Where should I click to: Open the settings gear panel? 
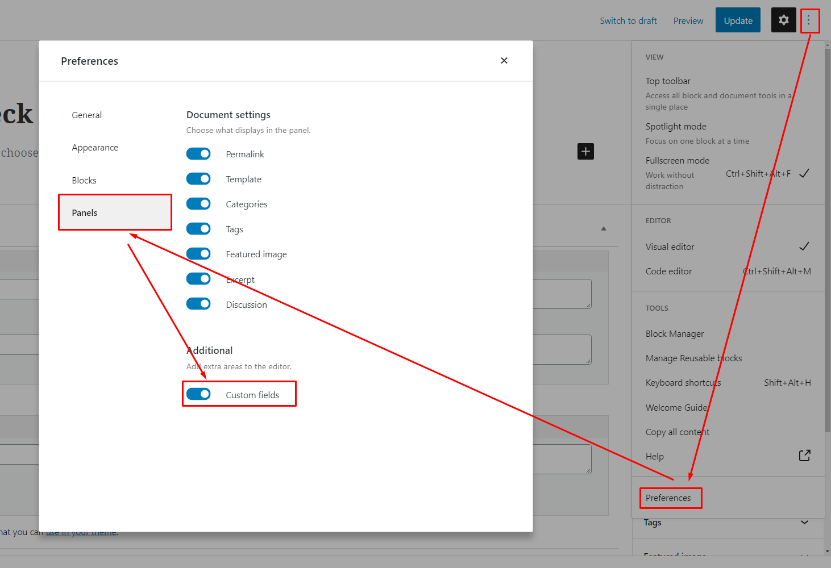point(783,20)
